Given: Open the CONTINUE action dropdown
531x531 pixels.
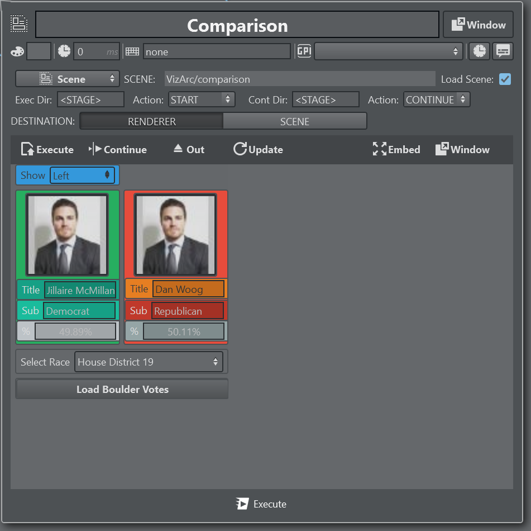Looking at the screenshot, I should pos(436,100).
